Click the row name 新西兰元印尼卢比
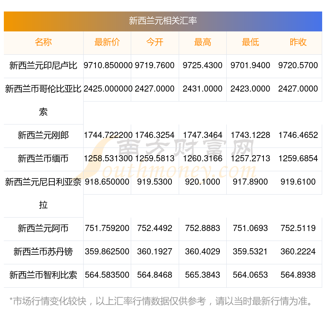326x313 pixels. click(43, 66)
